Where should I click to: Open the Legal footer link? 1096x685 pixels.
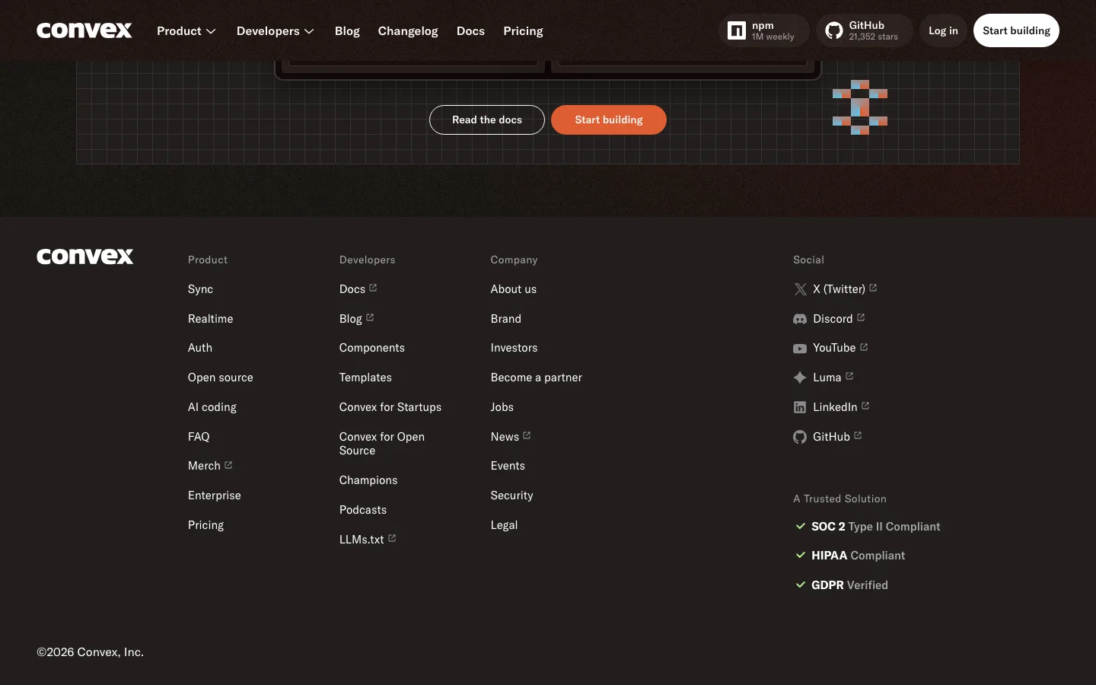click(x=505, y=525)
